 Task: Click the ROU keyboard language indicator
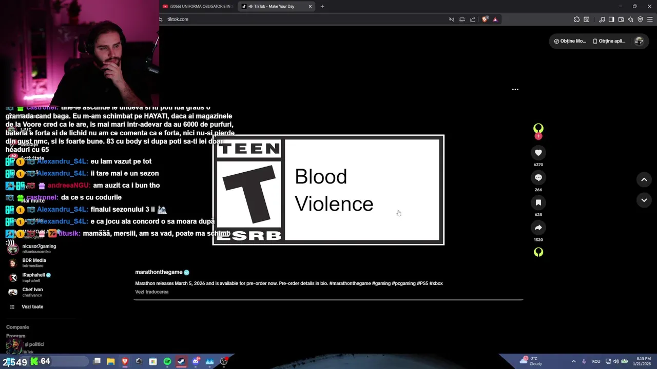pos(596,361)
